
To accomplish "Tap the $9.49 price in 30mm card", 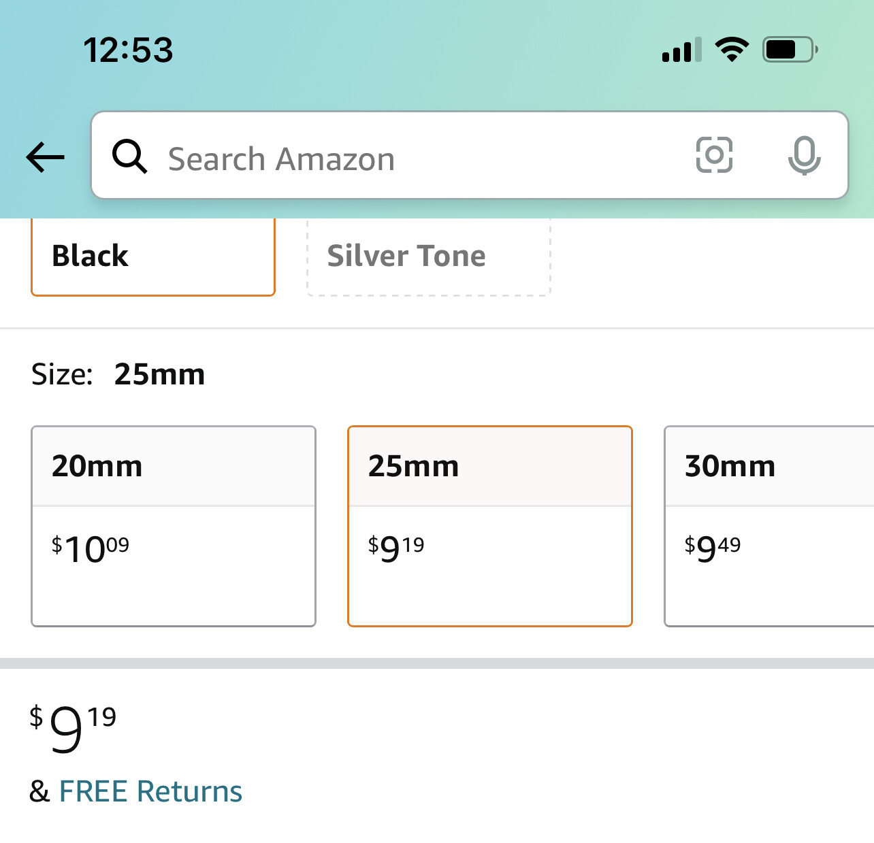I will coord(713,548).
